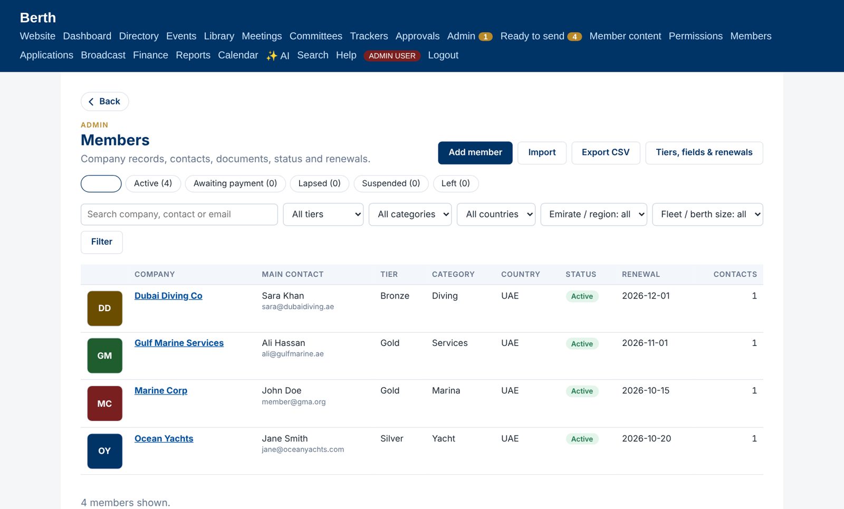Select the Left (0) status filter

(x=455, y=184)
